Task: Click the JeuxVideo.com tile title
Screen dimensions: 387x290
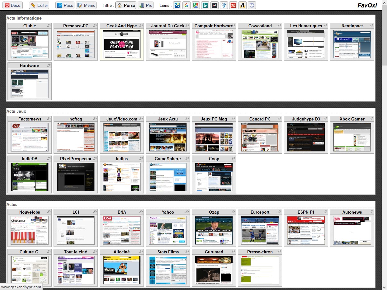Action: [x=122, y=119]
